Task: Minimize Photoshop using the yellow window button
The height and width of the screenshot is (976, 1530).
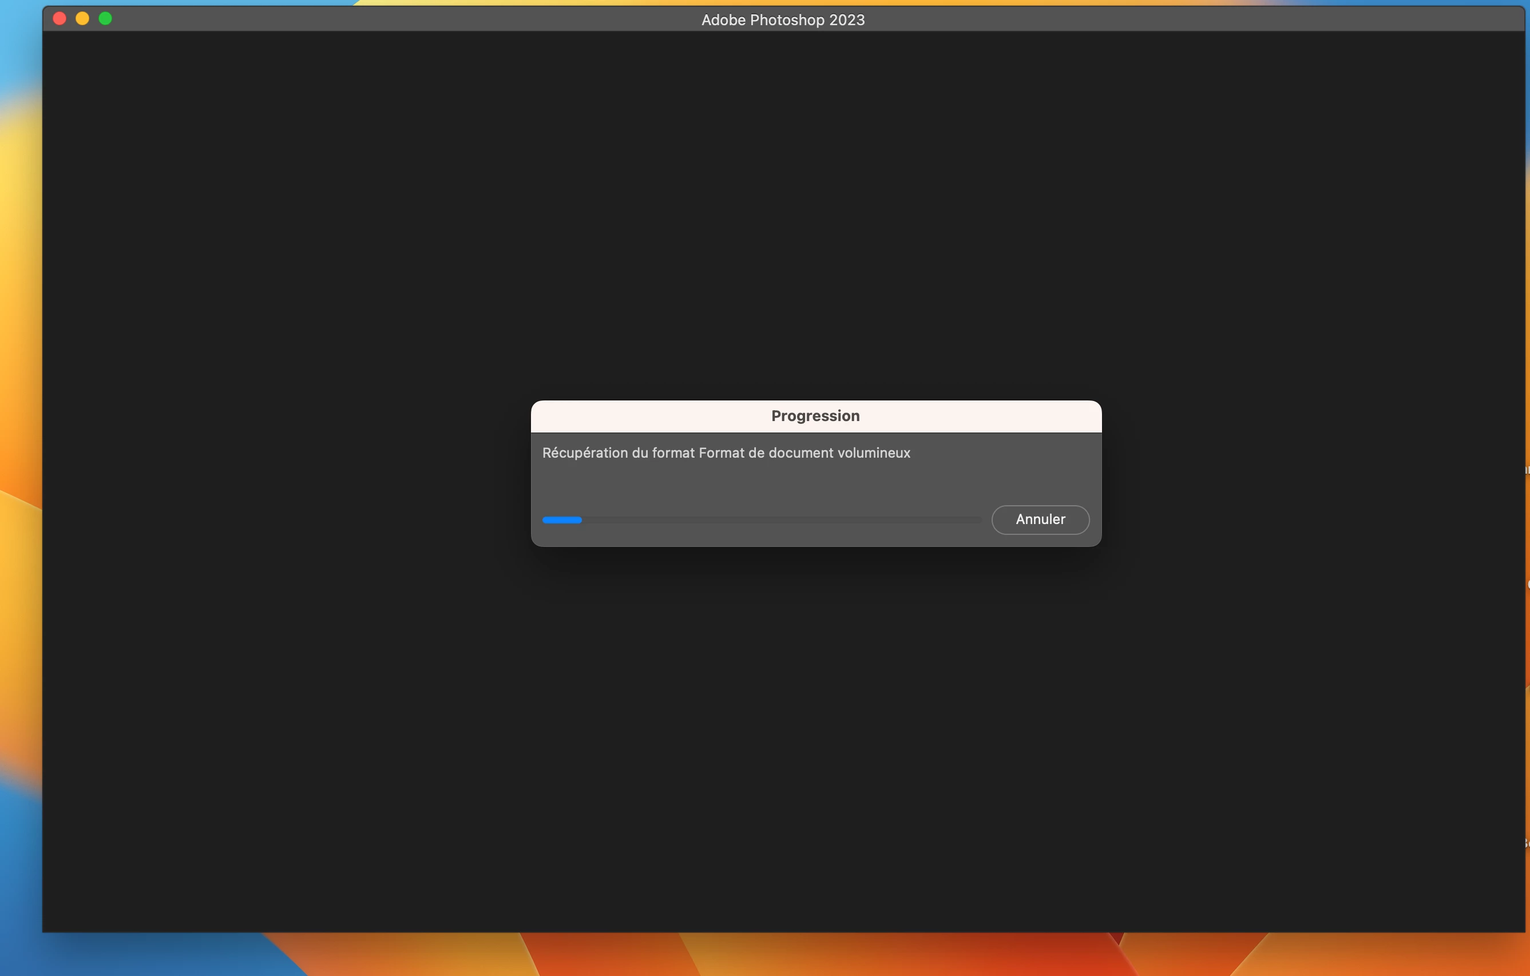Action: click(82, 19)
